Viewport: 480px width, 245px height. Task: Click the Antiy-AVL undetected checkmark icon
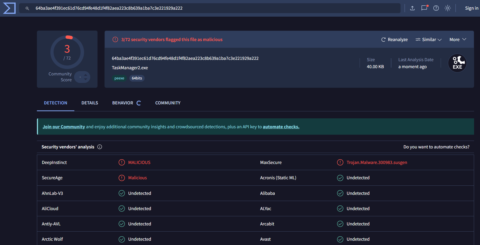122,224
